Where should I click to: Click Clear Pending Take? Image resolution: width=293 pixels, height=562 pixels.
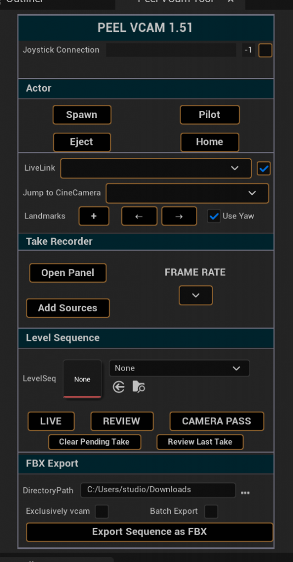click(x=94, y=442)
